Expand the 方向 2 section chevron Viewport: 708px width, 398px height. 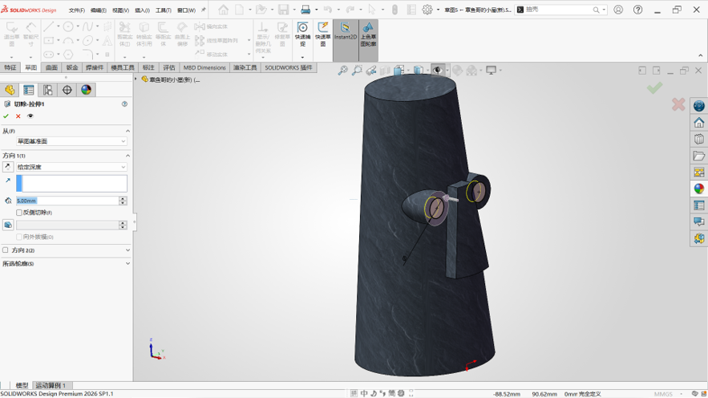click(127, 250)
